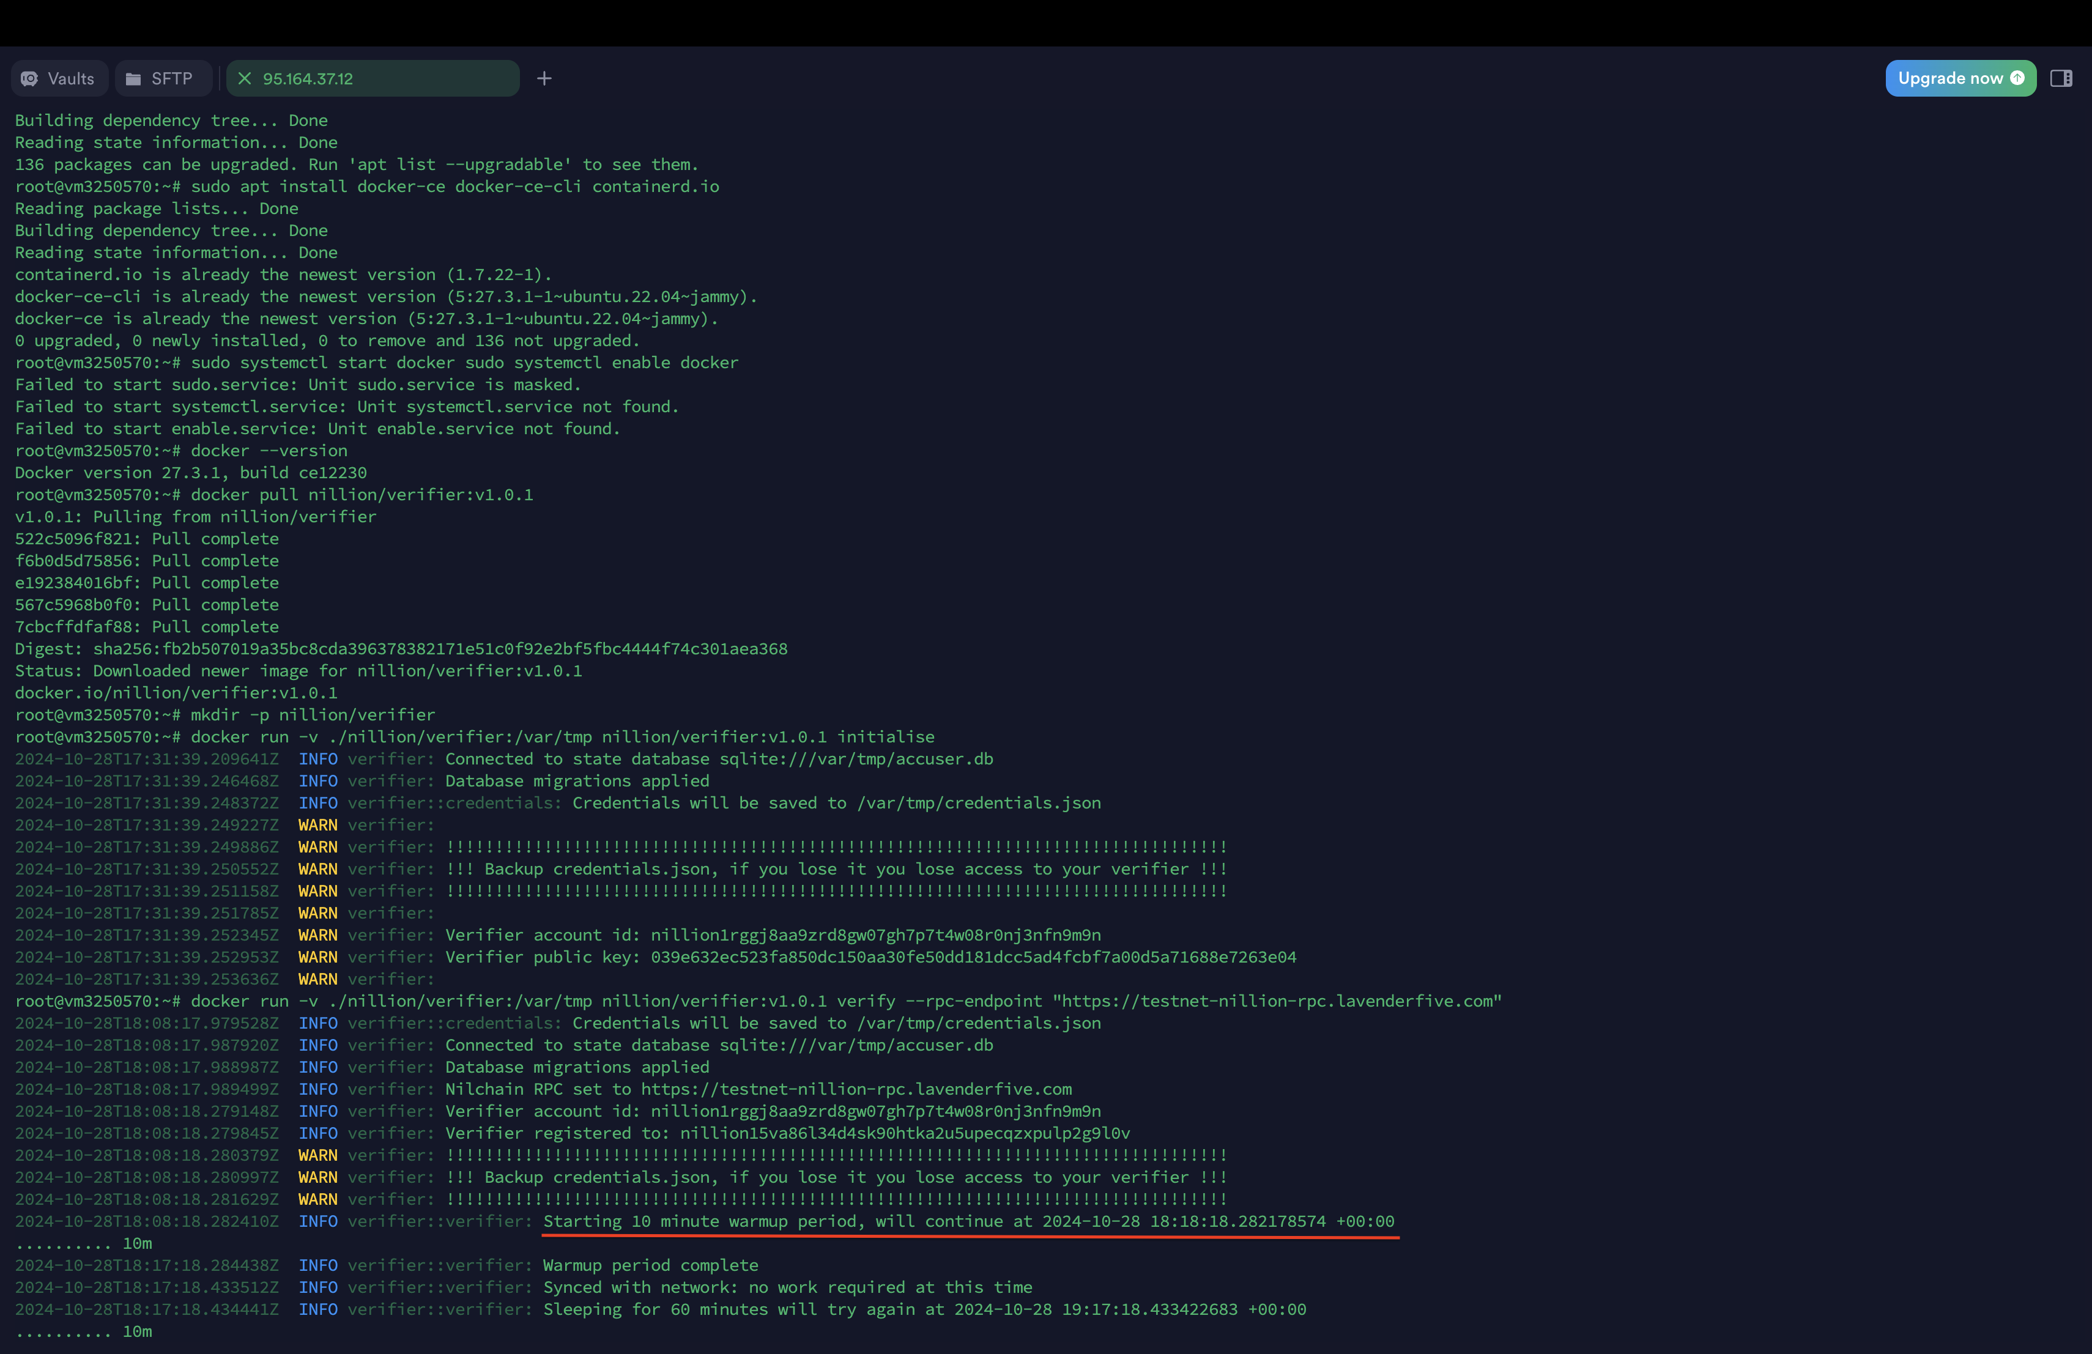The height and width of the screenshot is (1354, 2092).
Task: Click the Warmup period complete line
Action: 387,1265
